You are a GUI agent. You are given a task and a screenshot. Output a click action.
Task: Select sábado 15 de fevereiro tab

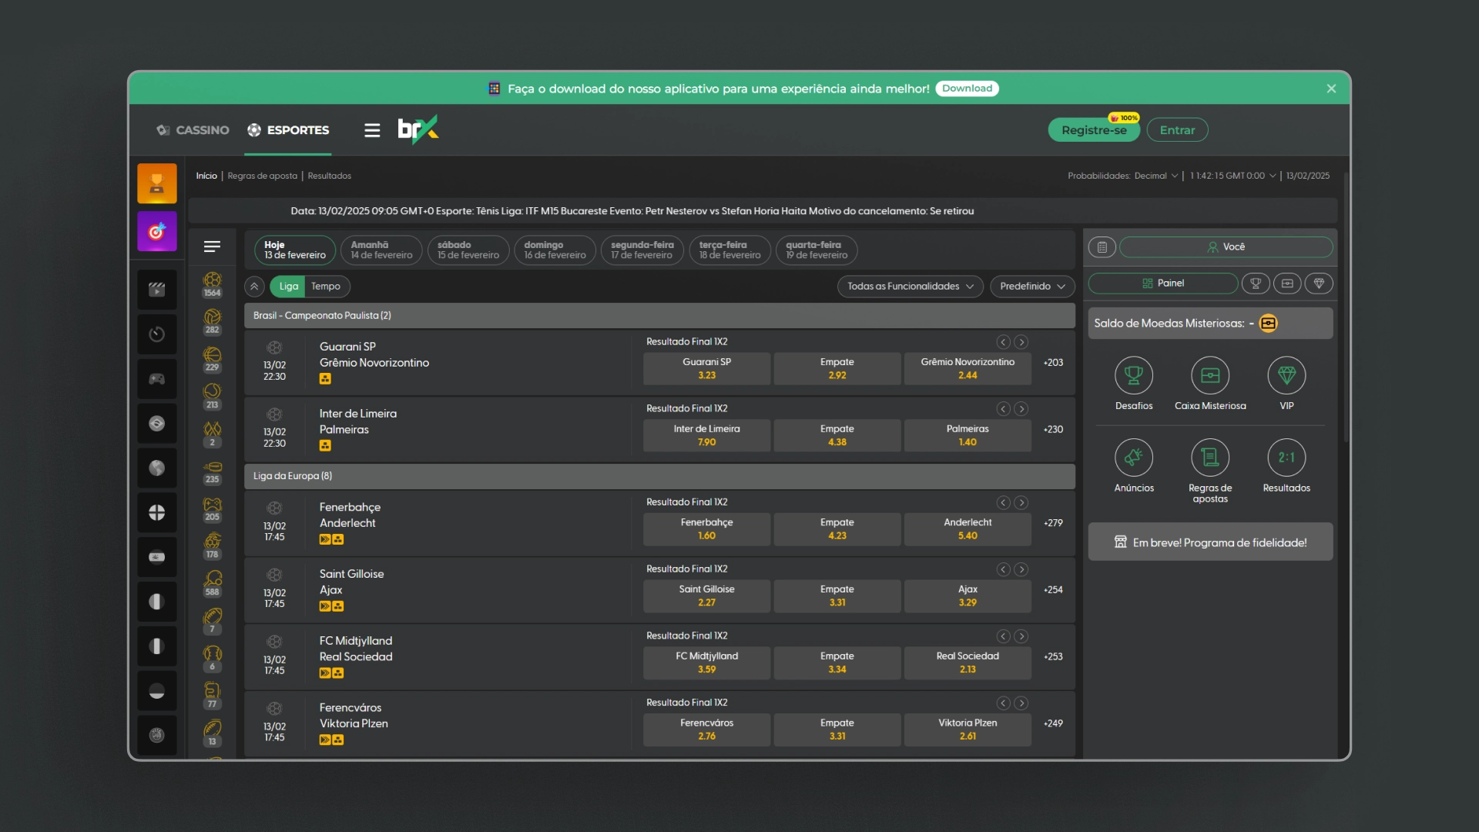coord(468,250)
